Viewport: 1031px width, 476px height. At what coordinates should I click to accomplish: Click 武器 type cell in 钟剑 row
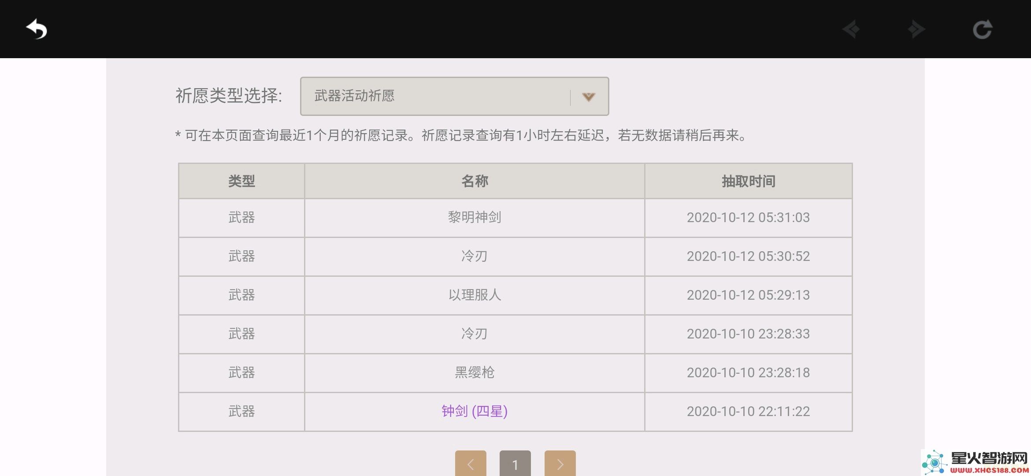pos(241,411)
